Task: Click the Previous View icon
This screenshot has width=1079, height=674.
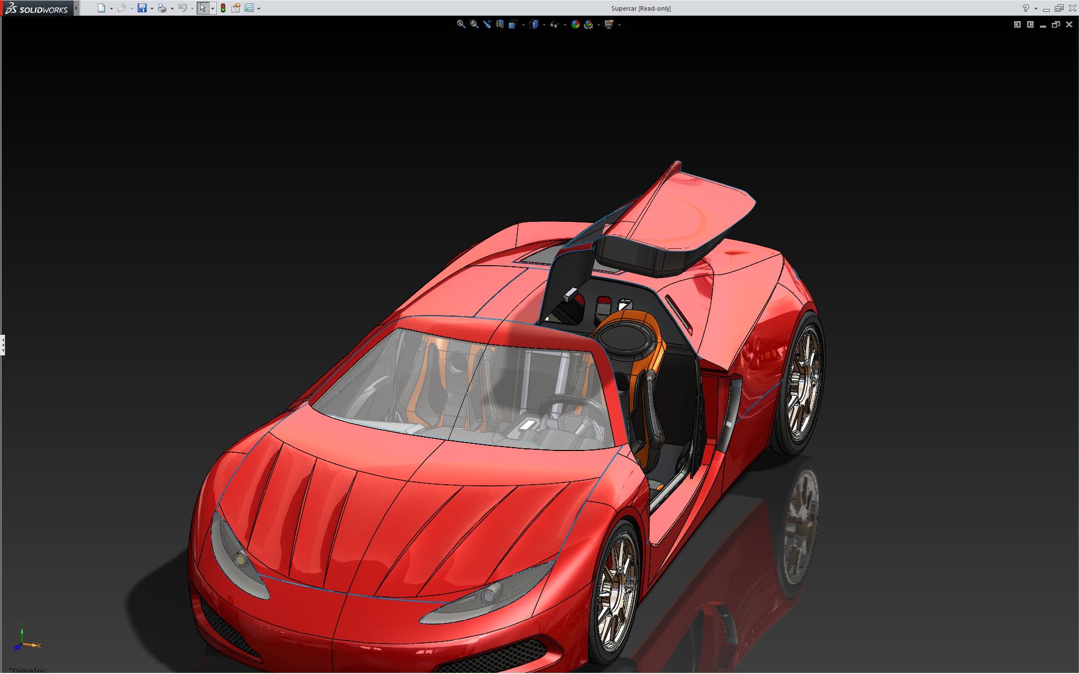Action: 487,24
